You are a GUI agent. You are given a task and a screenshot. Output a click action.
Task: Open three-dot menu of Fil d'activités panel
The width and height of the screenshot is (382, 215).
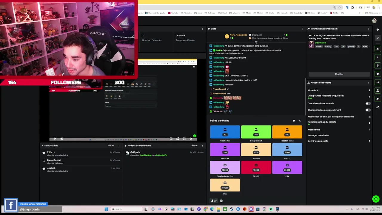coord(119,146)
